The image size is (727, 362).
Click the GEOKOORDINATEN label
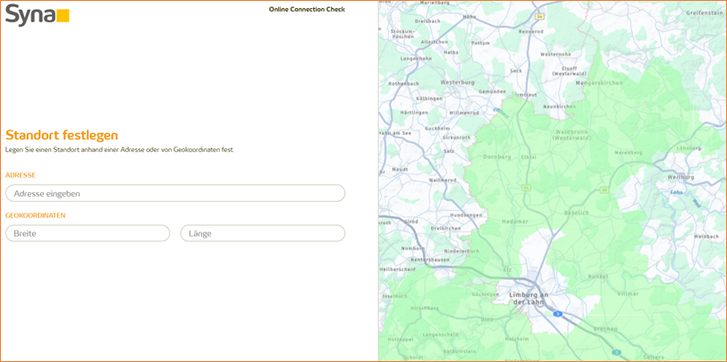click(x=36, y=215)
